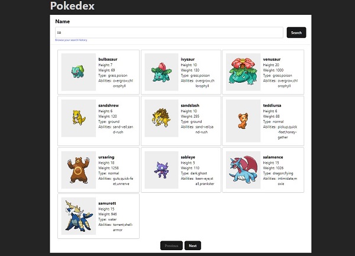The image size is (355, 256).
Task: Click ursaring's Weight: 1258 value
Action: [108, 168]
